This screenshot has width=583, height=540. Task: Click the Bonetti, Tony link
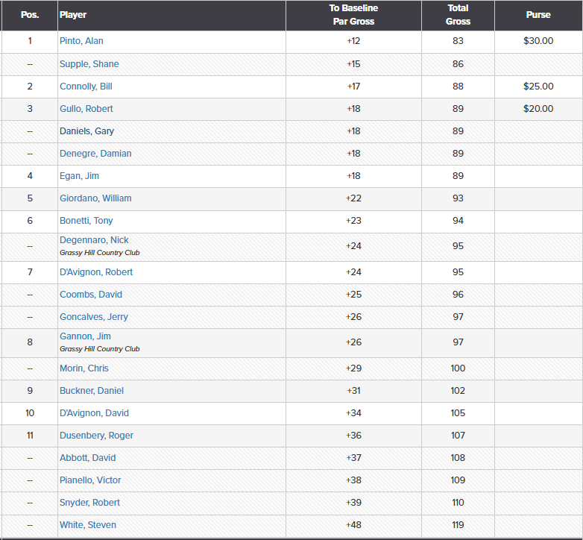pyautogui.click(x=86, y=221)
